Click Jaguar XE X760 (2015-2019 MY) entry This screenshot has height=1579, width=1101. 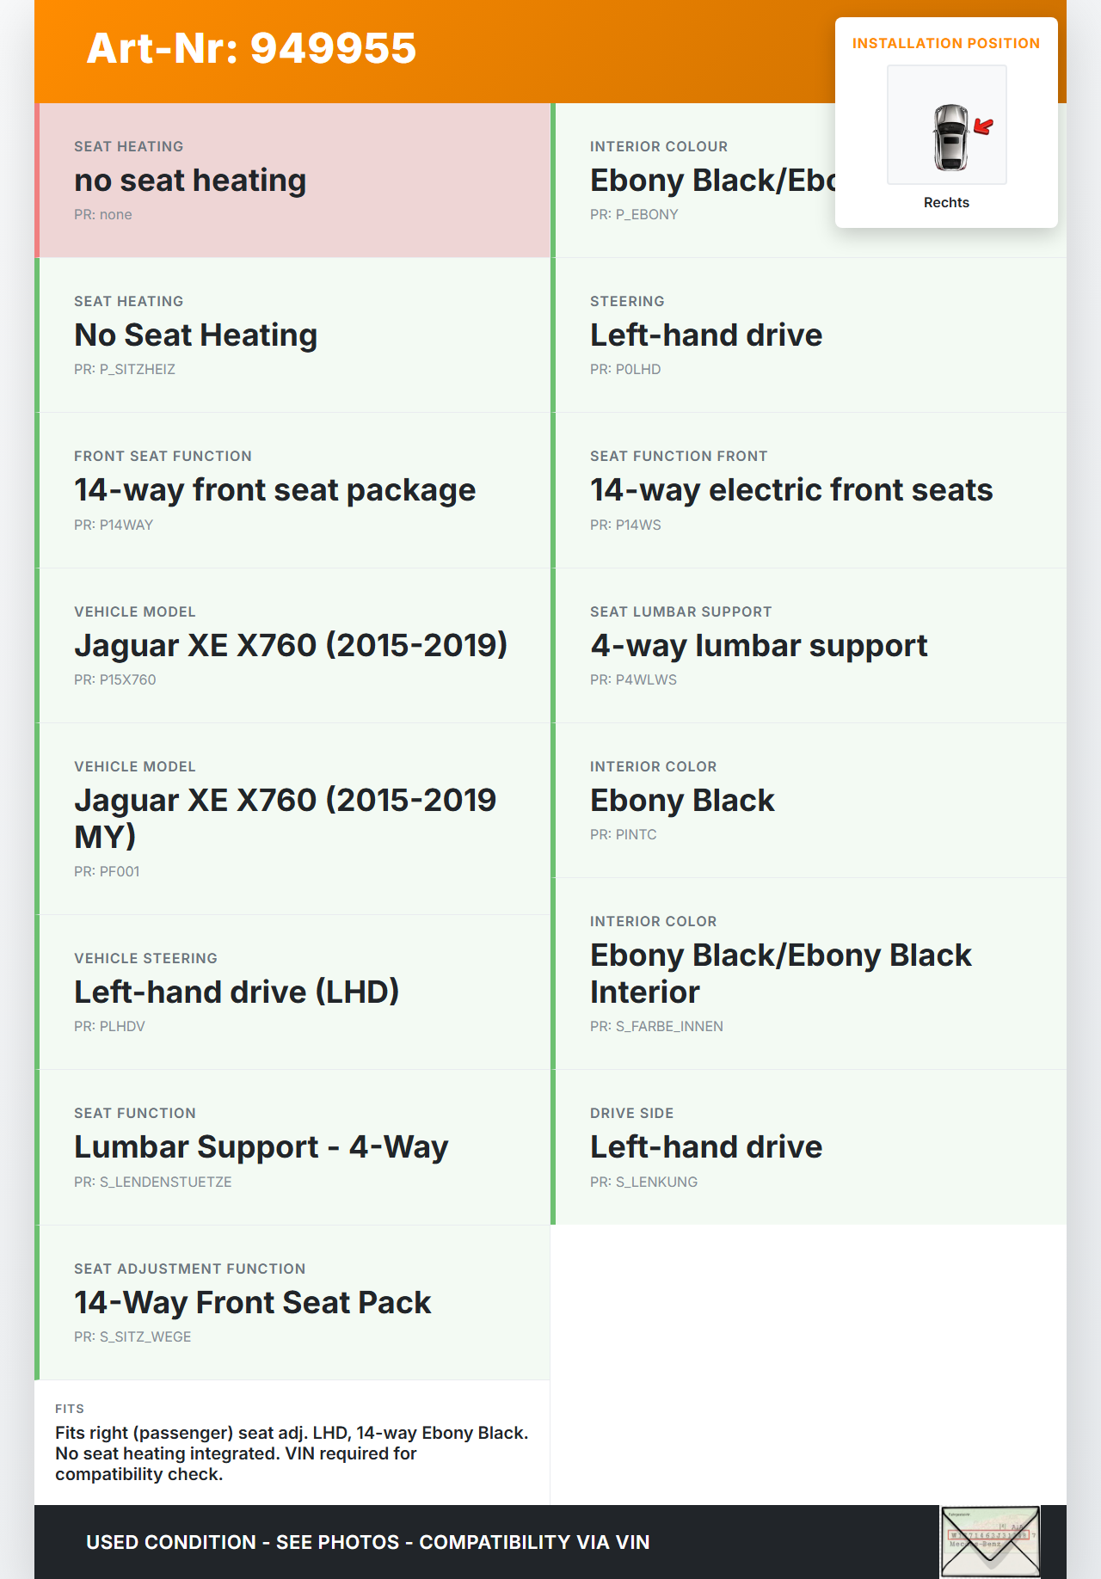click(x=292, y=818)
